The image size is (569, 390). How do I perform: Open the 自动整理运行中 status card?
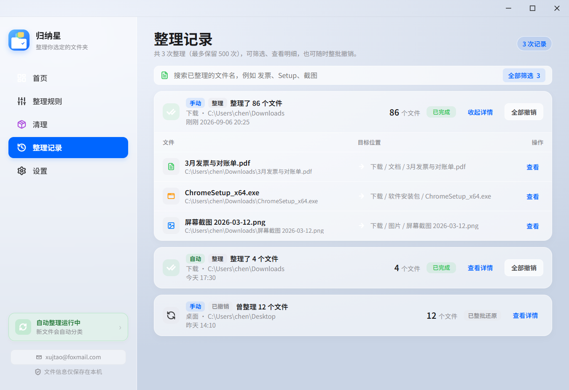pyautogui.click(x=68, y=327)
